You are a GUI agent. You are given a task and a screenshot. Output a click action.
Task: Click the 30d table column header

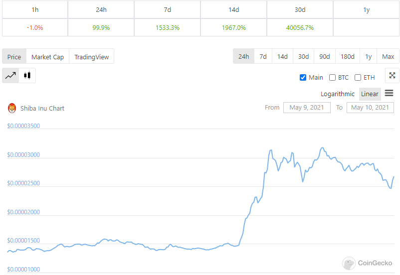coord(300,9)
